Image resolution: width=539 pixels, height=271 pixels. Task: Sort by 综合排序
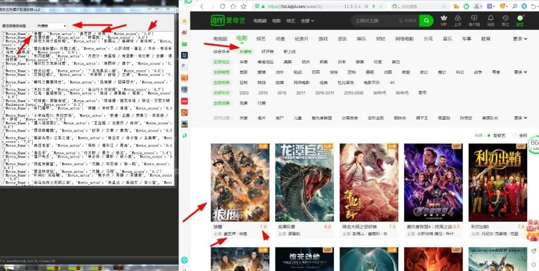click(222, 51)
